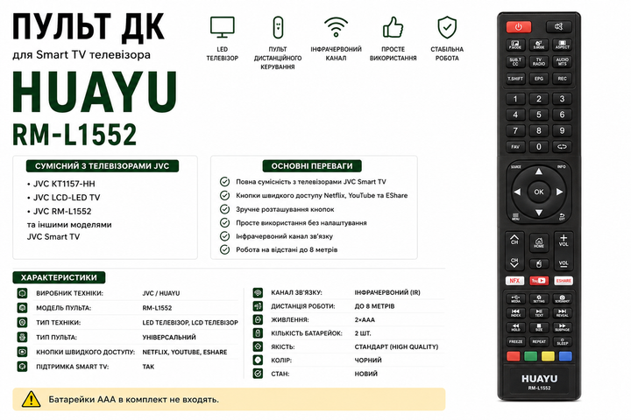Click the volume minus VOL button
This screenshot has width=631, height=420.
tap(564, 262)
